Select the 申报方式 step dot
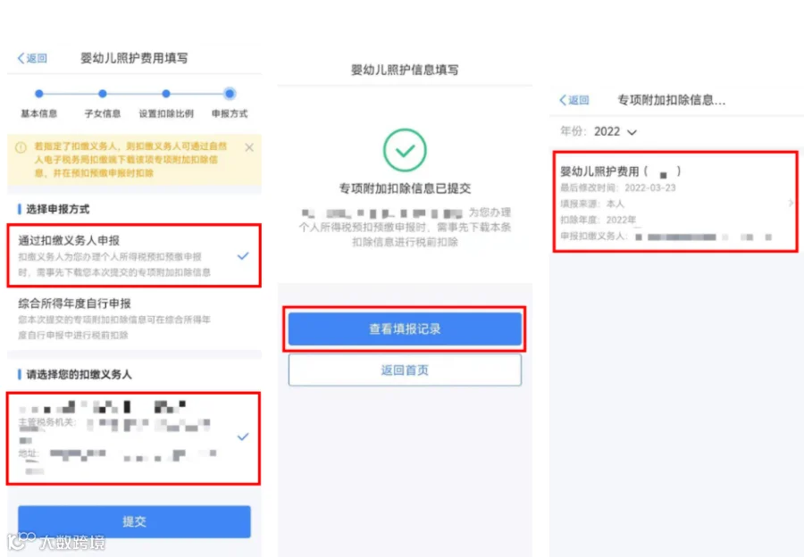This screenshot has height=557, width=804. [230, 94]
